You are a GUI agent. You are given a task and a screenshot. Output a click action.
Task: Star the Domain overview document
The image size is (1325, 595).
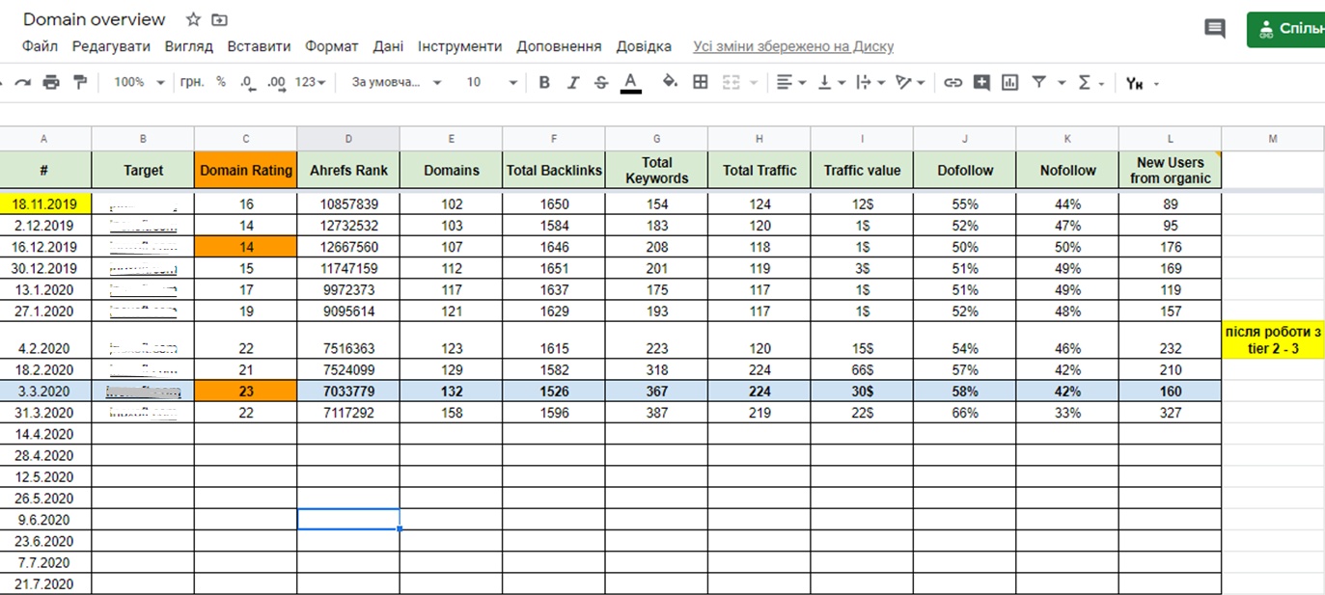193,19
